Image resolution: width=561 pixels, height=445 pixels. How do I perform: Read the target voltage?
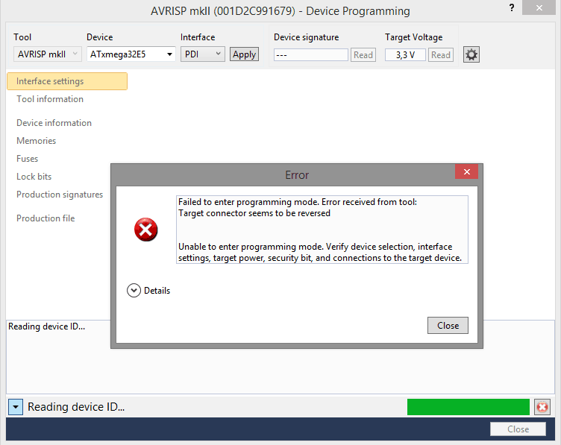point(441,55)
